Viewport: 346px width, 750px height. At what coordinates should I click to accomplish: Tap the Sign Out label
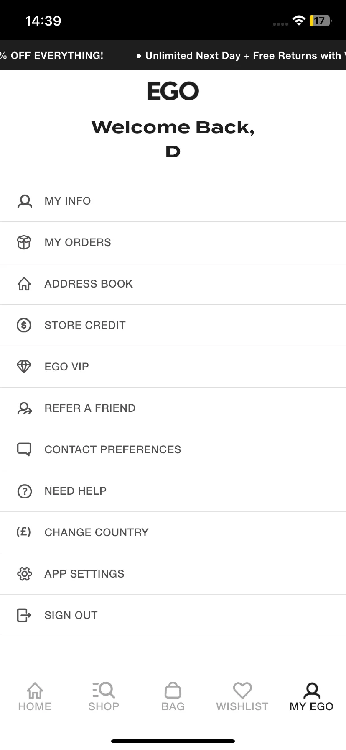pos(71,615)
